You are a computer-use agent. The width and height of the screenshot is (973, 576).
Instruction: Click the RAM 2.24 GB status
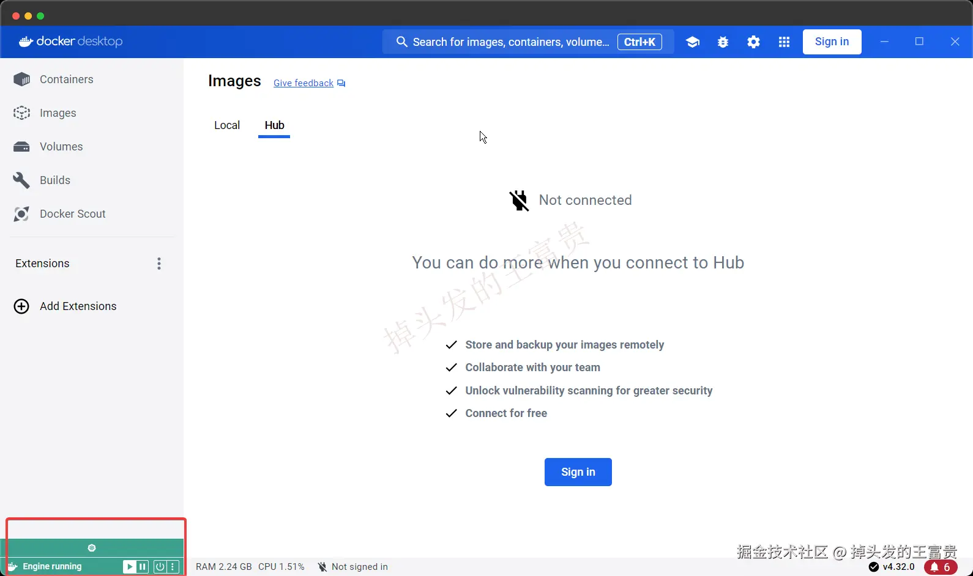(x=224, y=567)
